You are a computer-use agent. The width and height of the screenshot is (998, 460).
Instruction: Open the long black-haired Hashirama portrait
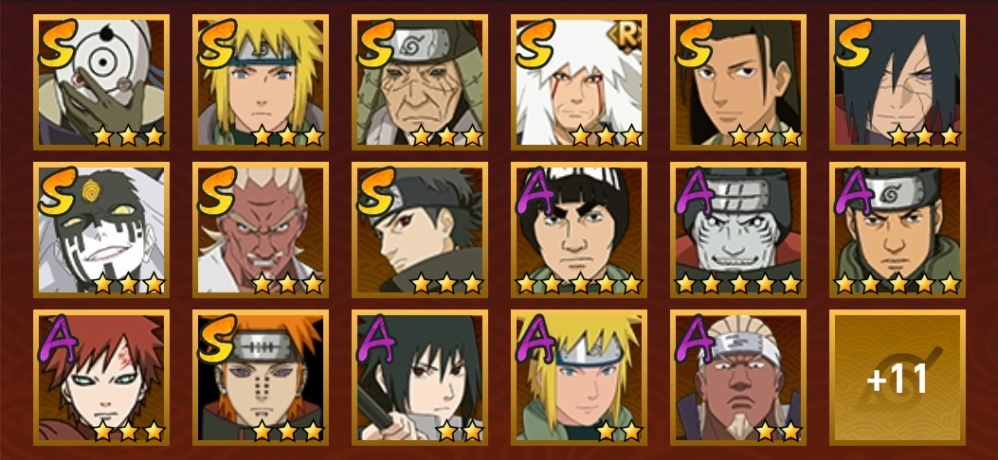[738, 82]
